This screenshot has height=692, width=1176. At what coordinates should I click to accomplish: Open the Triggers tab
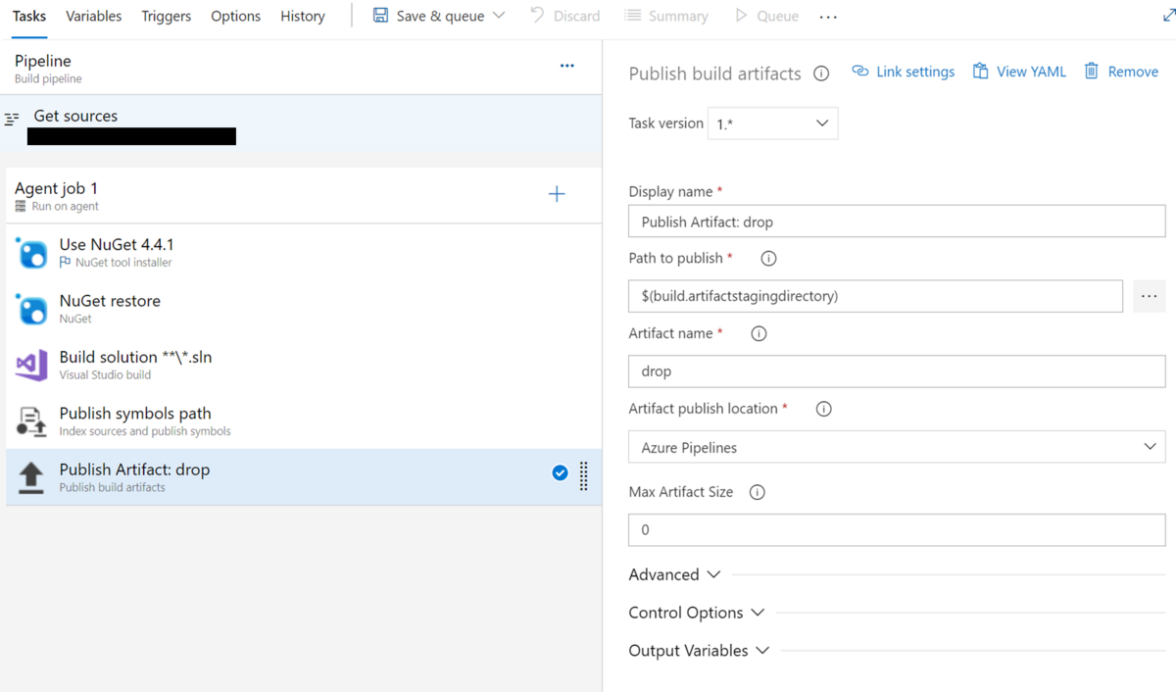(x=167, y=16)
